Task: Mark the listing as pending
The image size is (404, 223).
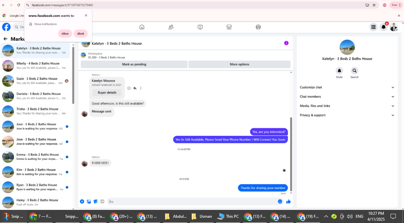Action: (x=134, y=64)
